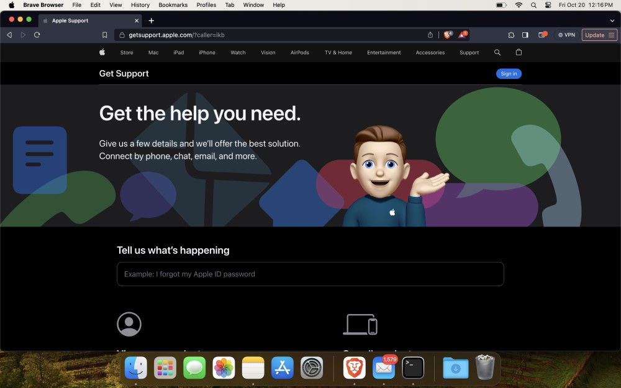Click the Sign in button
This screenshot has height=388, width=621.
click(509, 73)
